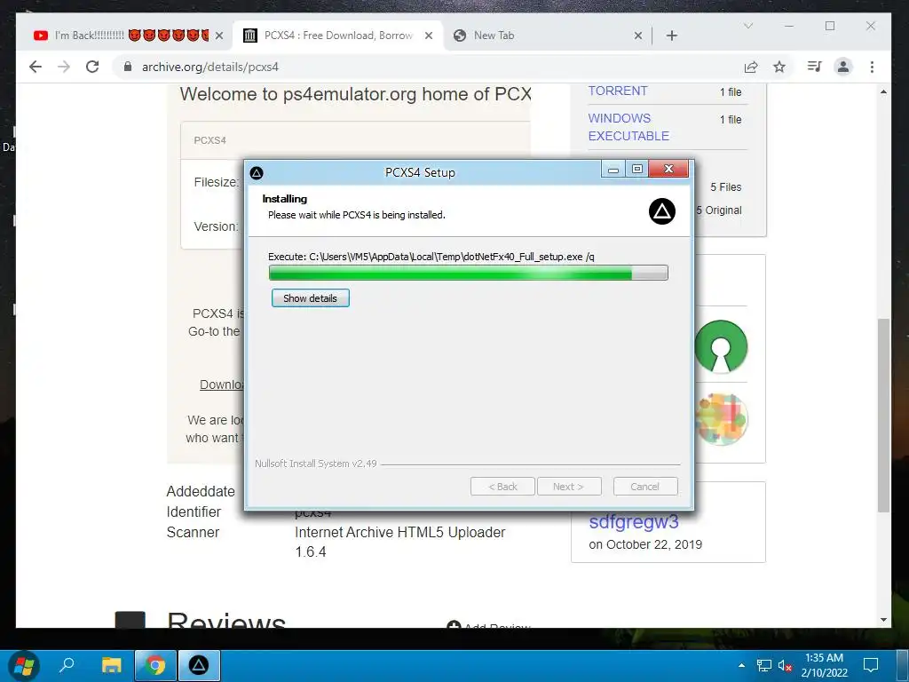Go back using the browser back arrow
This screenshot has height=682, width=909.
coord(36,67)
